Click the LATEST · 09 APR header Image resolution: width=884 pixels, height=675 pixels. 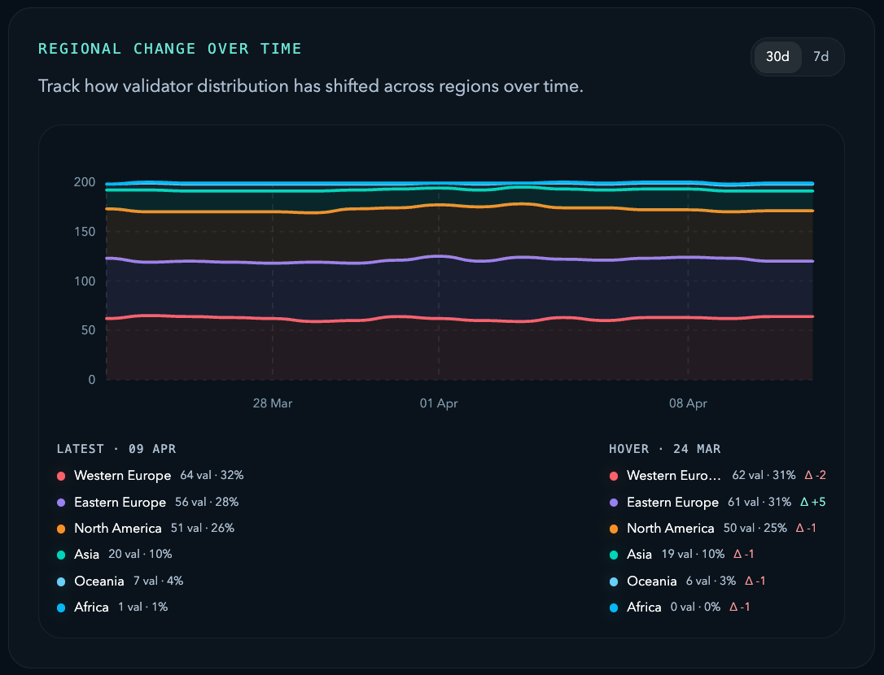tap(116, 448)
